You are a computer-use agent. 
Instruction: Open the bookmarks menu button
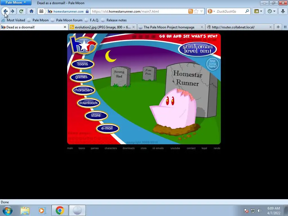(x=258, y=11)
